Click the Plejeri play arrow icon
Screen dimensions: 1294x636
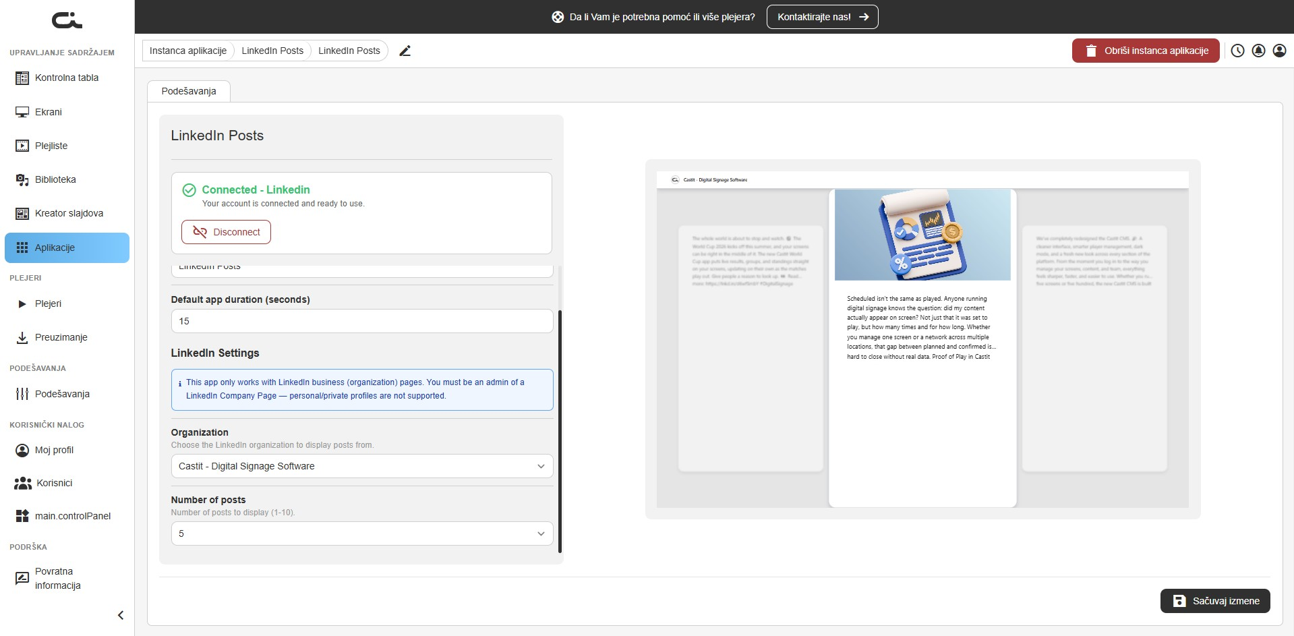tap(22, 304)
